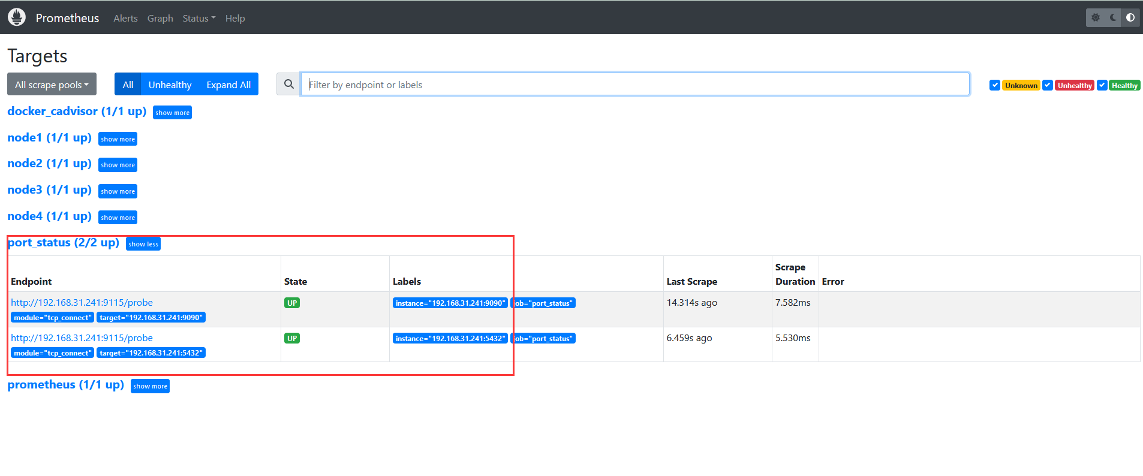This screenshot has height=476, width=1143.
Task: Click the target="192.168.31.241:9090" label badge
Action: click(x=151, y=317)
